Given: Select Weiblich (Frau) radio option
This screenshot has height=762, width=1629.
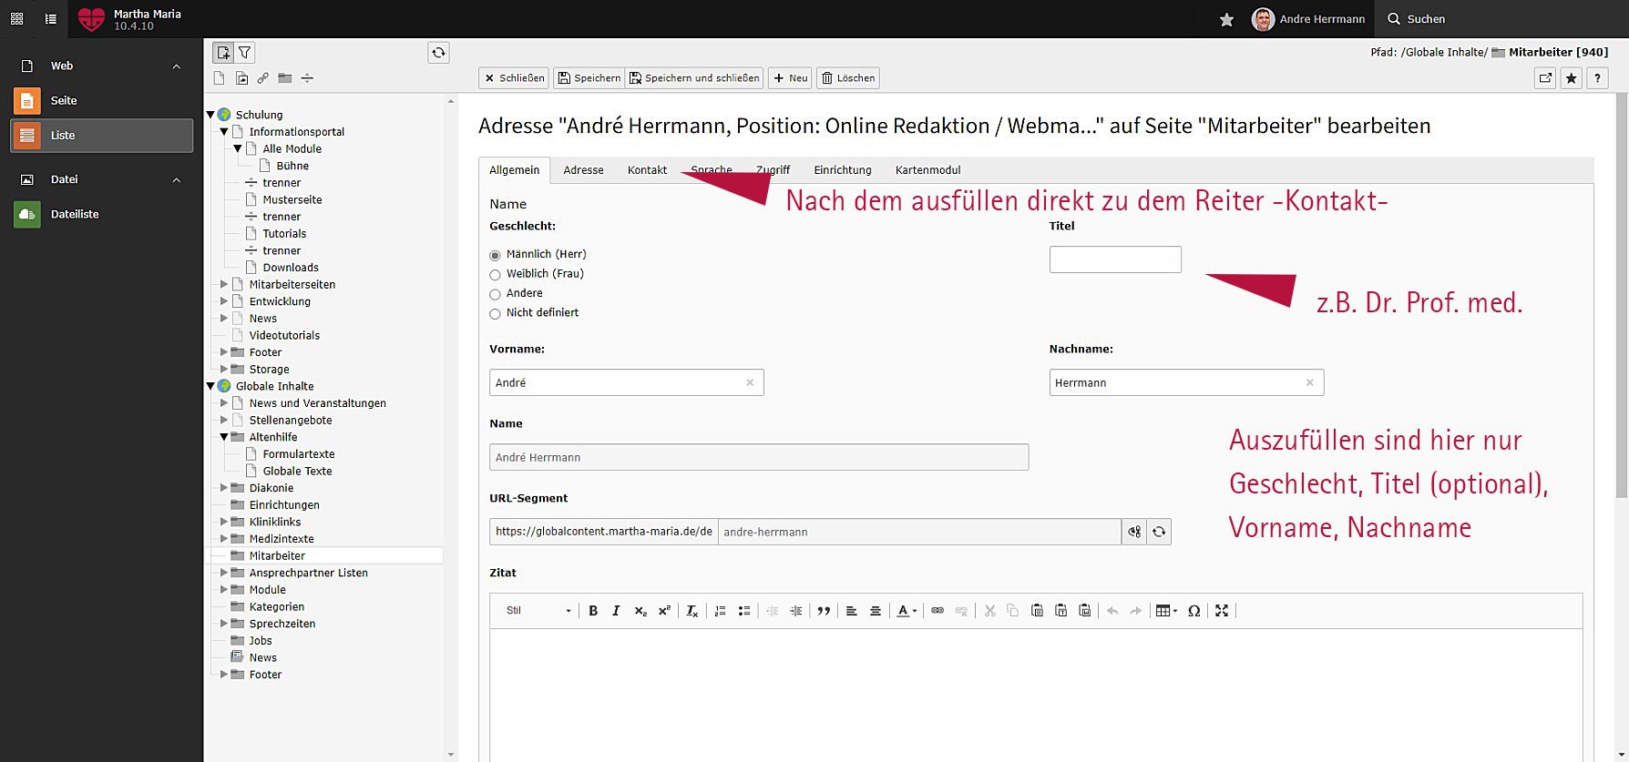Looking at the screenshot, I should 496,275.
